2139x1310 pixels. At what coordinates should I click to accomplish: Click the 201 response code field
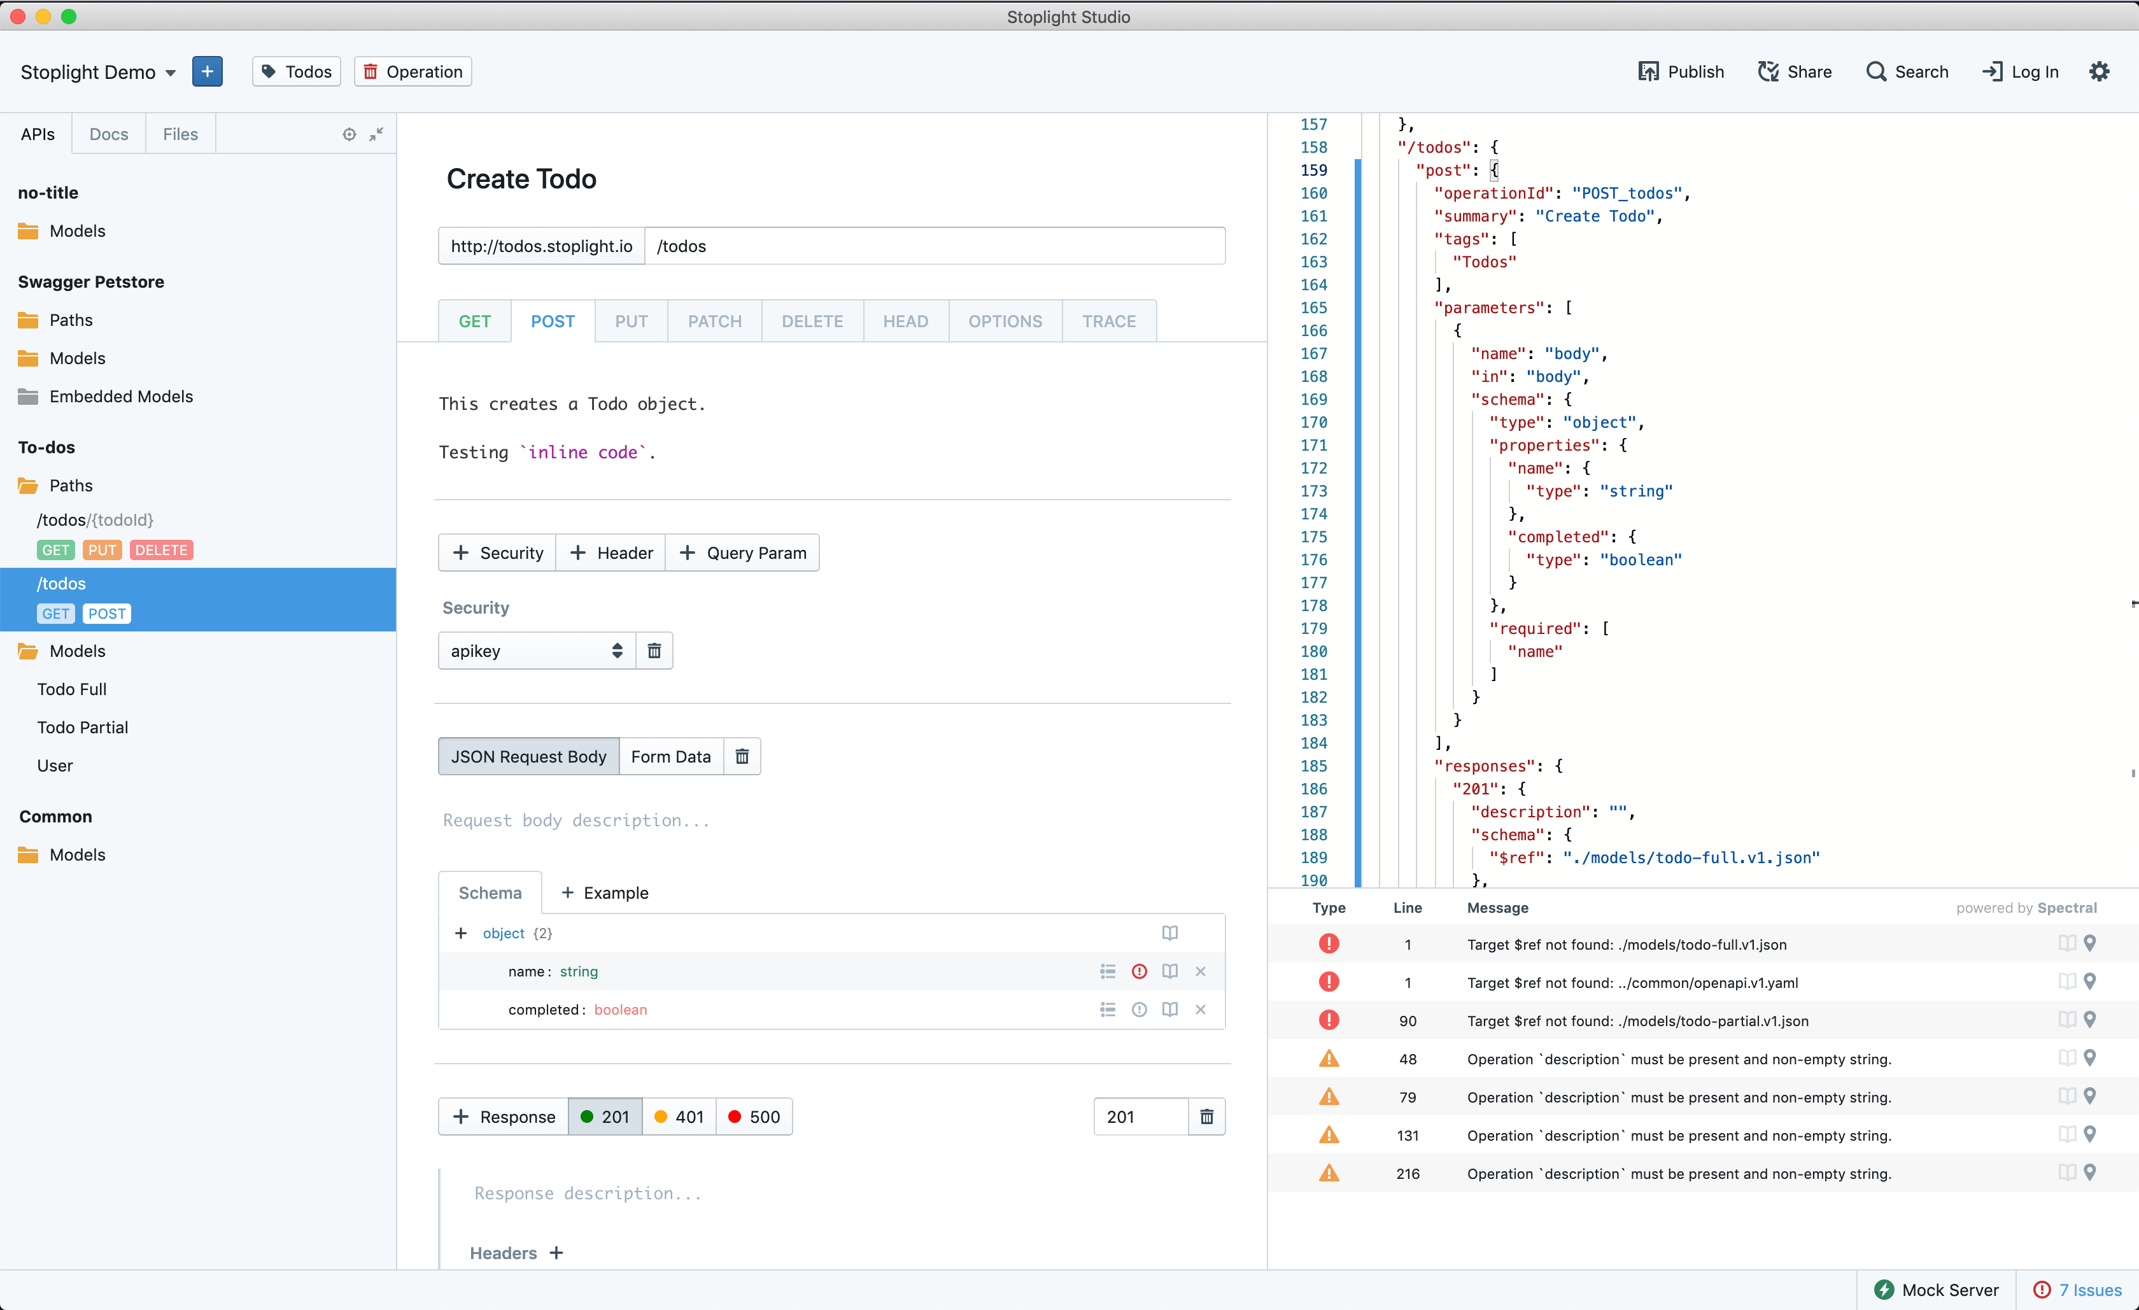coord(1141,1116)
